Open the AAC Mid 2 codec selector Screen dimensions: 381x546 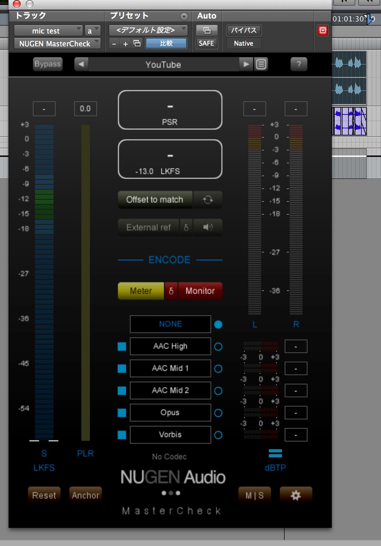(x=170, y=390)
